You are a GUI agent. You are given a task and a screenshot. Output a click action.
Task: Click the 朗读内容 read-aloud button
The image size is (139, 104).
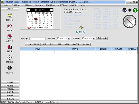point(76,44)
